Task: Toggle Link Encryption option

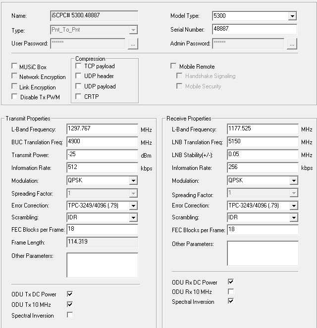Action: [x=14, y=86]
